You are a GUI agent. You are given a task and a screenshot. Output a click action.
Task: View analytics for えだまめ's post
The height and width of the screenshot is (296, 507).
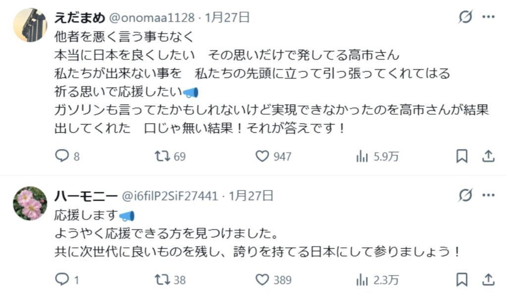[362, 157]
